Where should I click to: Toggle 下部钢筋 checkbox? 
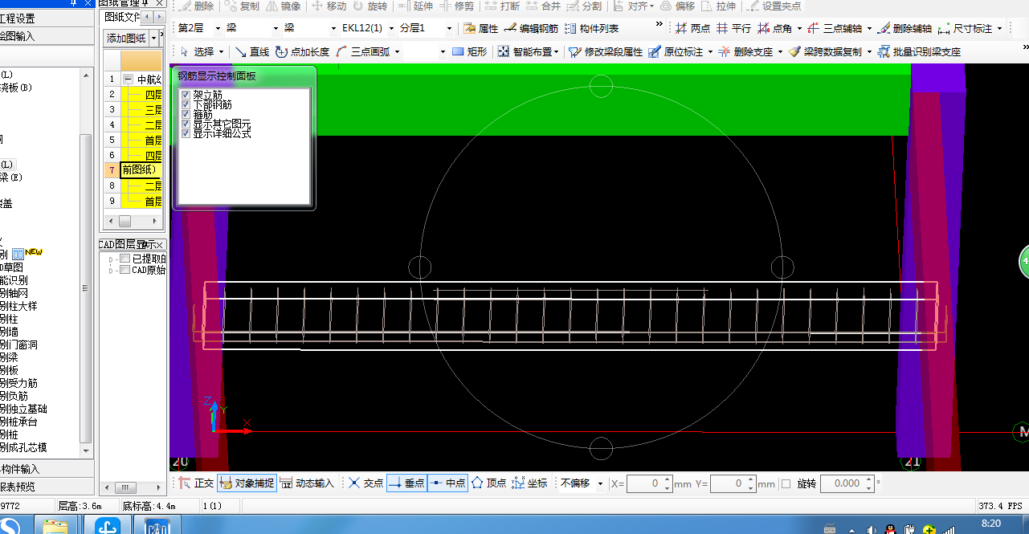(186, 105)
